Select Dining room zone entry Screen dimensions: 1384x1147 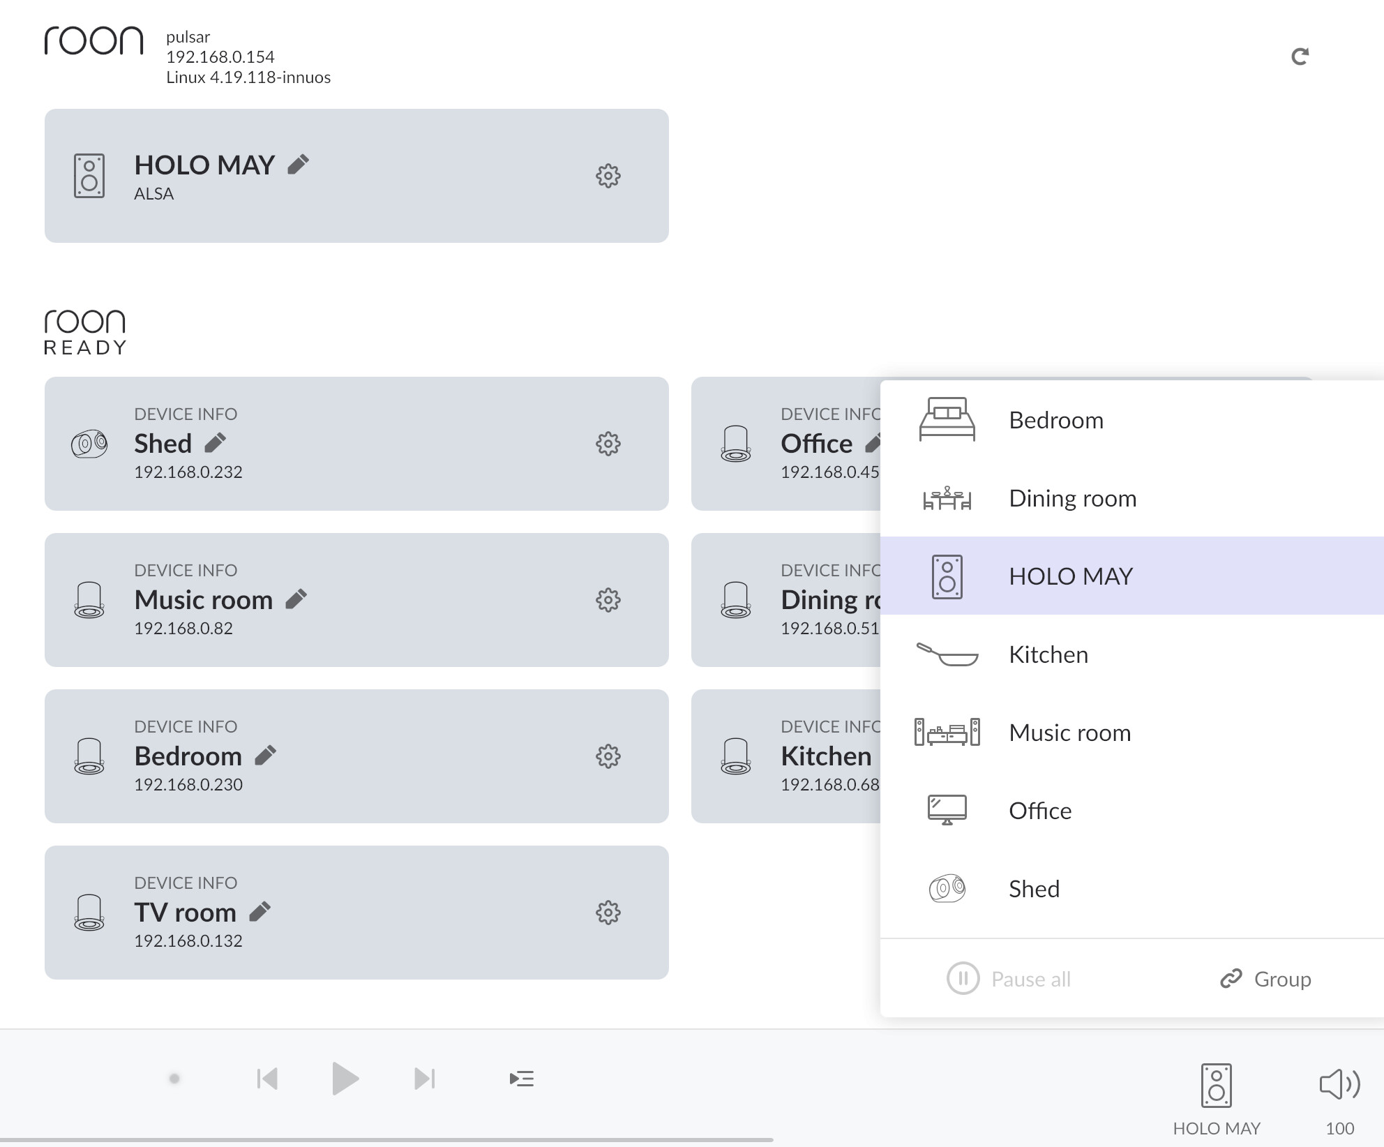tap(1071, 498)
